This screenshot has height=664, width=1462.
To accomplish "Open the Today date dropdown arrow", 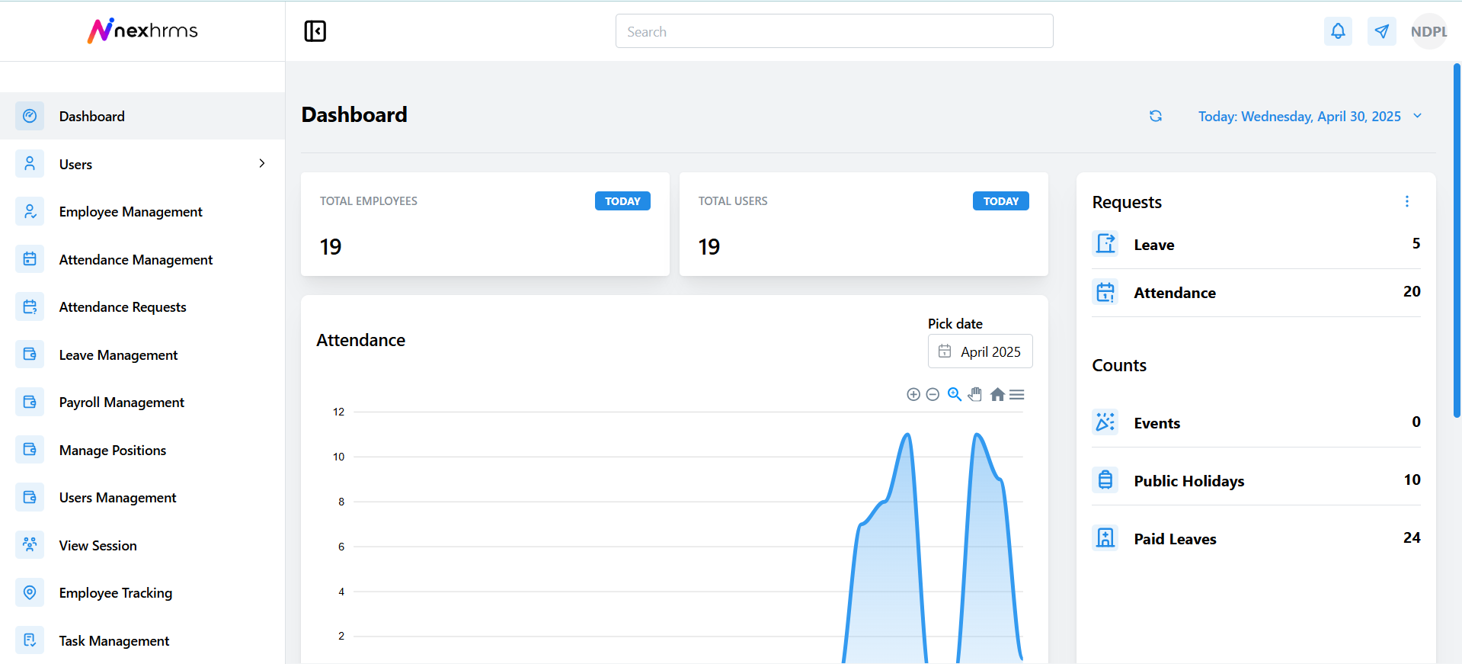I will (x=1418, y=116).
